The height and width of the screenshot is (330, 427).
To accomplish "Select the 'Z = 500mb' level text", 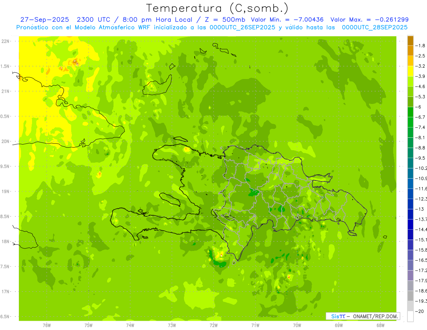I will click(226, 20).
